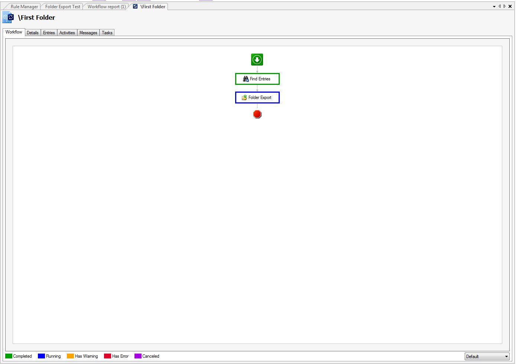Image resolution: width=516 pixels, height=364 pixels.
Task: Click the icon on the \First Folder tab
Action: point(135,6)
